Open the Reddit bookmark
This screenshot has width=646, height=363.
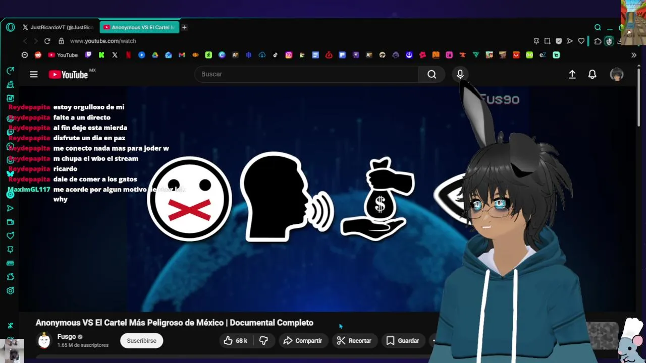(38, 55)
